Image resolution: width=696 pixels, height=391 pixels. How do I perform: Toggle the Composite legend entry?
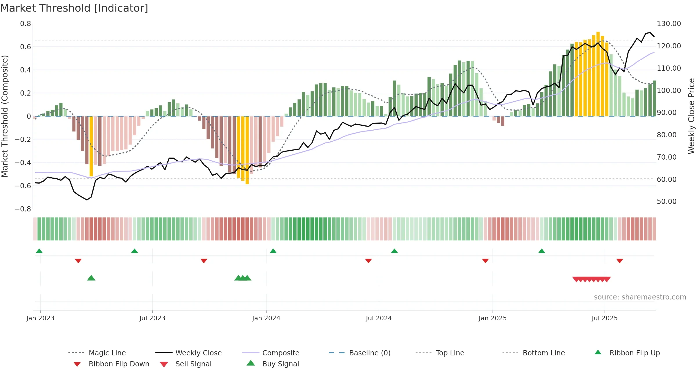point(271,353)
